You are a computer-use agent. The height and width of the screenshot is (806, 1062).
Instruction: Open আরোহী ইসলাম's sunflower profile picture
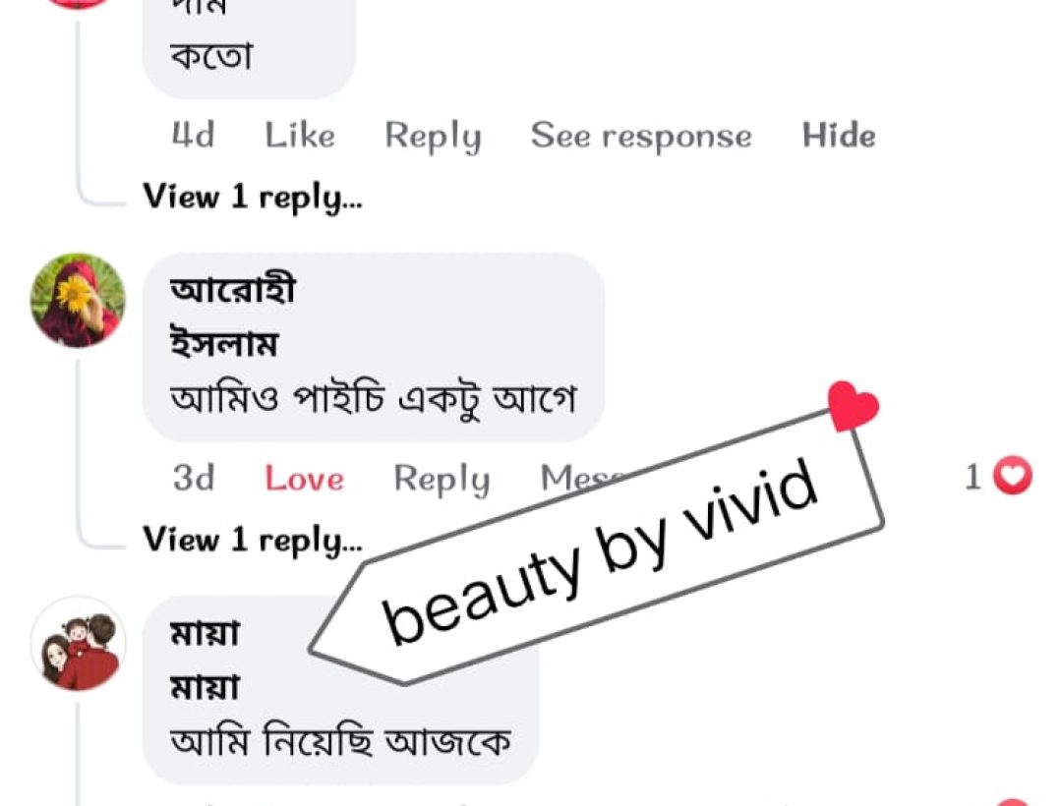click(78, 301)
